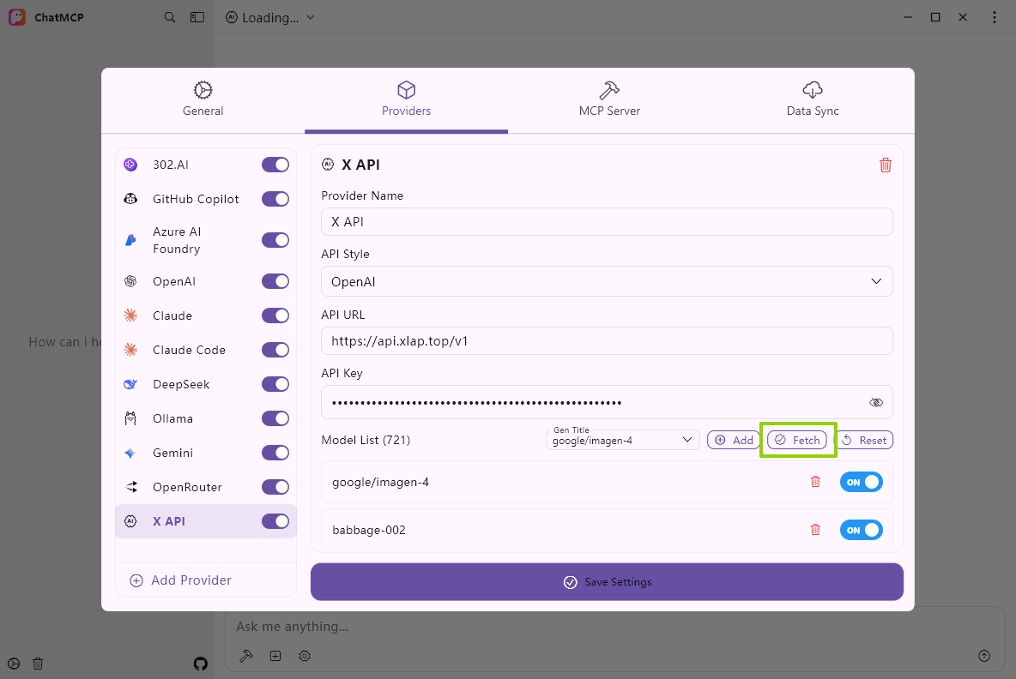
Task: Click the Ollama llama icon
Action: (130, 418)
